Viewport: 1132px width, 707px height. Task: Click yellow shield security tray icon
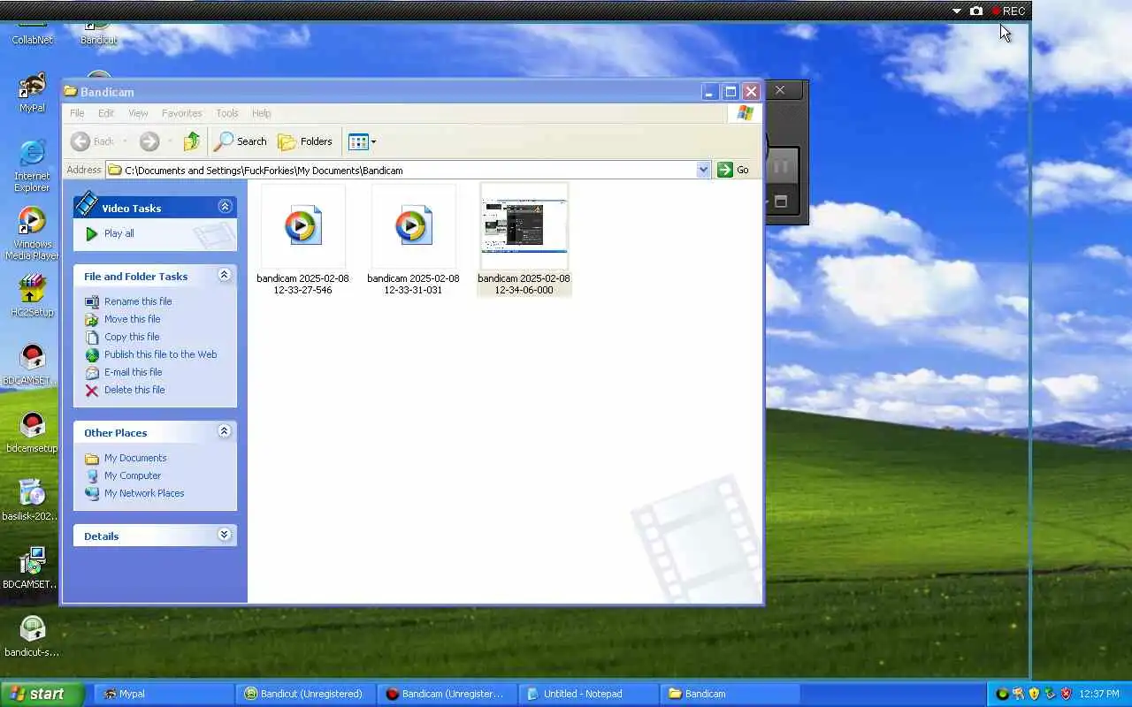1034,694
